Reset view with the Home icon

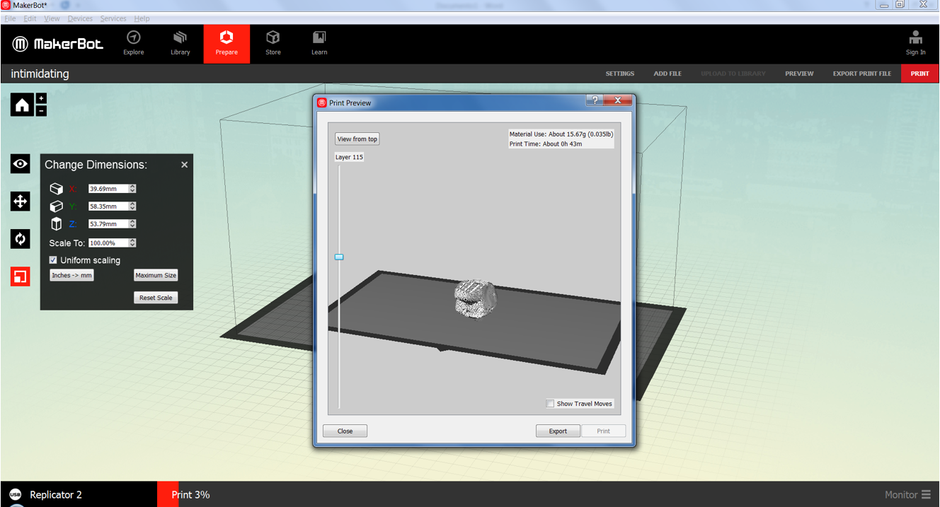22,105
